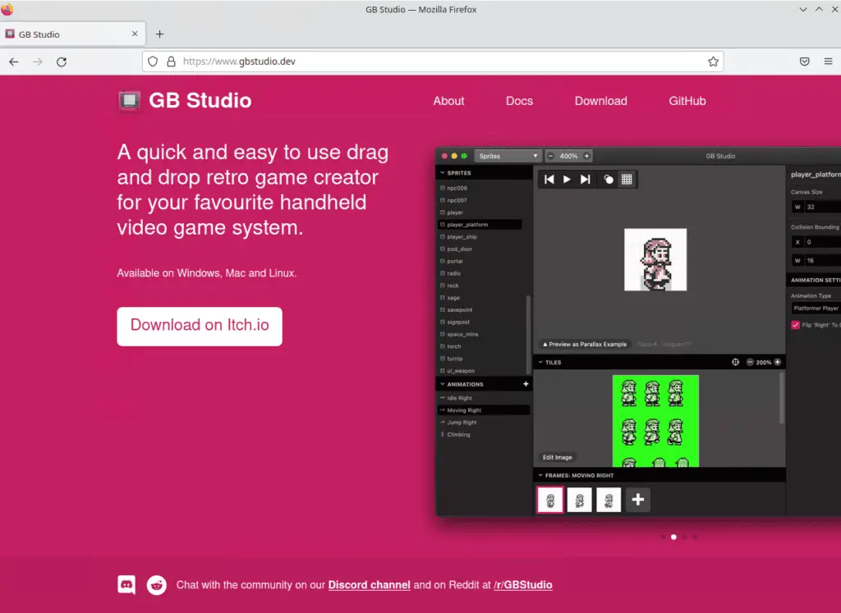Bookmark this page with the star icon
The height and width of the screenshot is (613, 841).
point(713,62)
